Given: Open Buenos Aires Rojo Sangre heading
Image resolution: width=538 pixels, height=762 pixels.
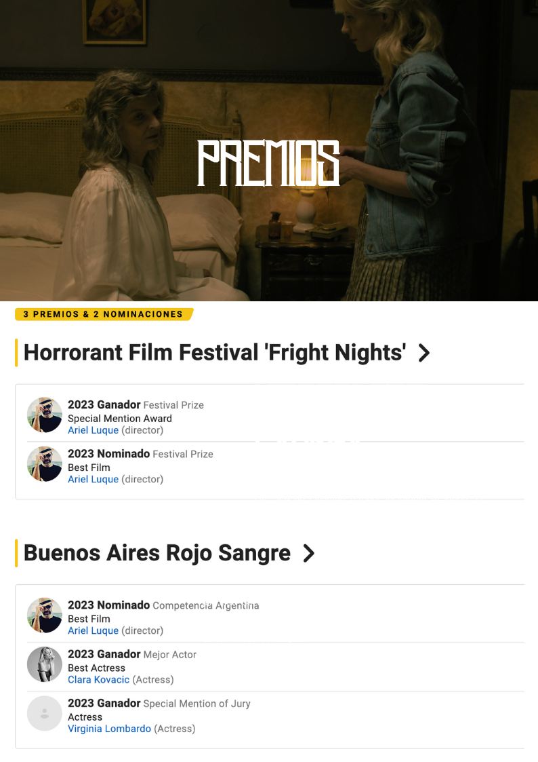Looking at the screenshot, I should 157,552.
